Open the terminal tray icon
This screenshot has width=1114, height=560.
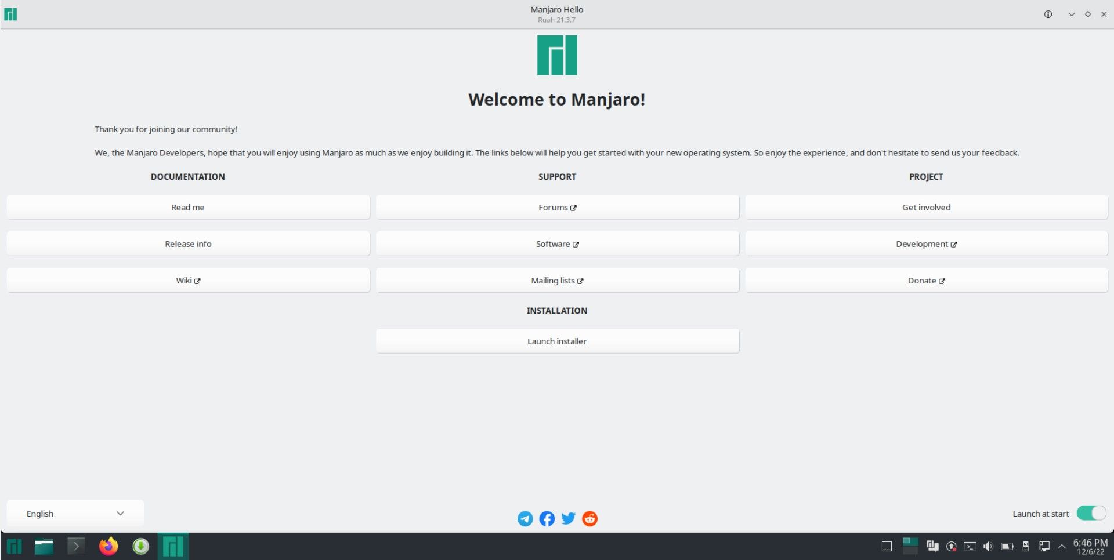coord(970,546)
